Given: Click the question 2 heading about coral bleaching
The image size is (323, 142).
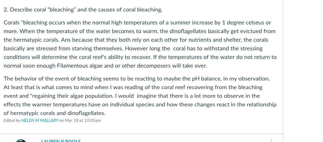Looking at the screenshot, I should [x=83, y=10].
